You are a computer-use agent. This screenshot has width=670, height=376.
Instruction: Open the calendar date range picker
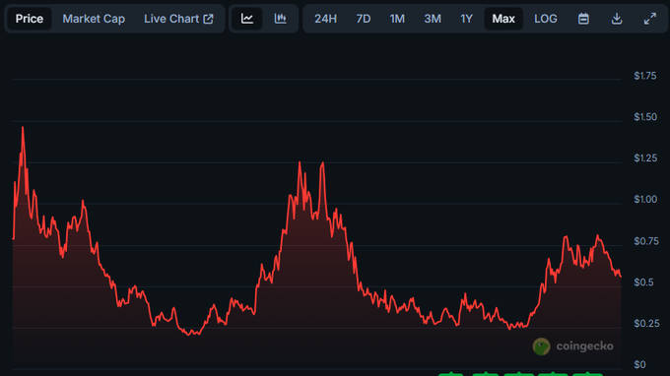pos(583,19)
